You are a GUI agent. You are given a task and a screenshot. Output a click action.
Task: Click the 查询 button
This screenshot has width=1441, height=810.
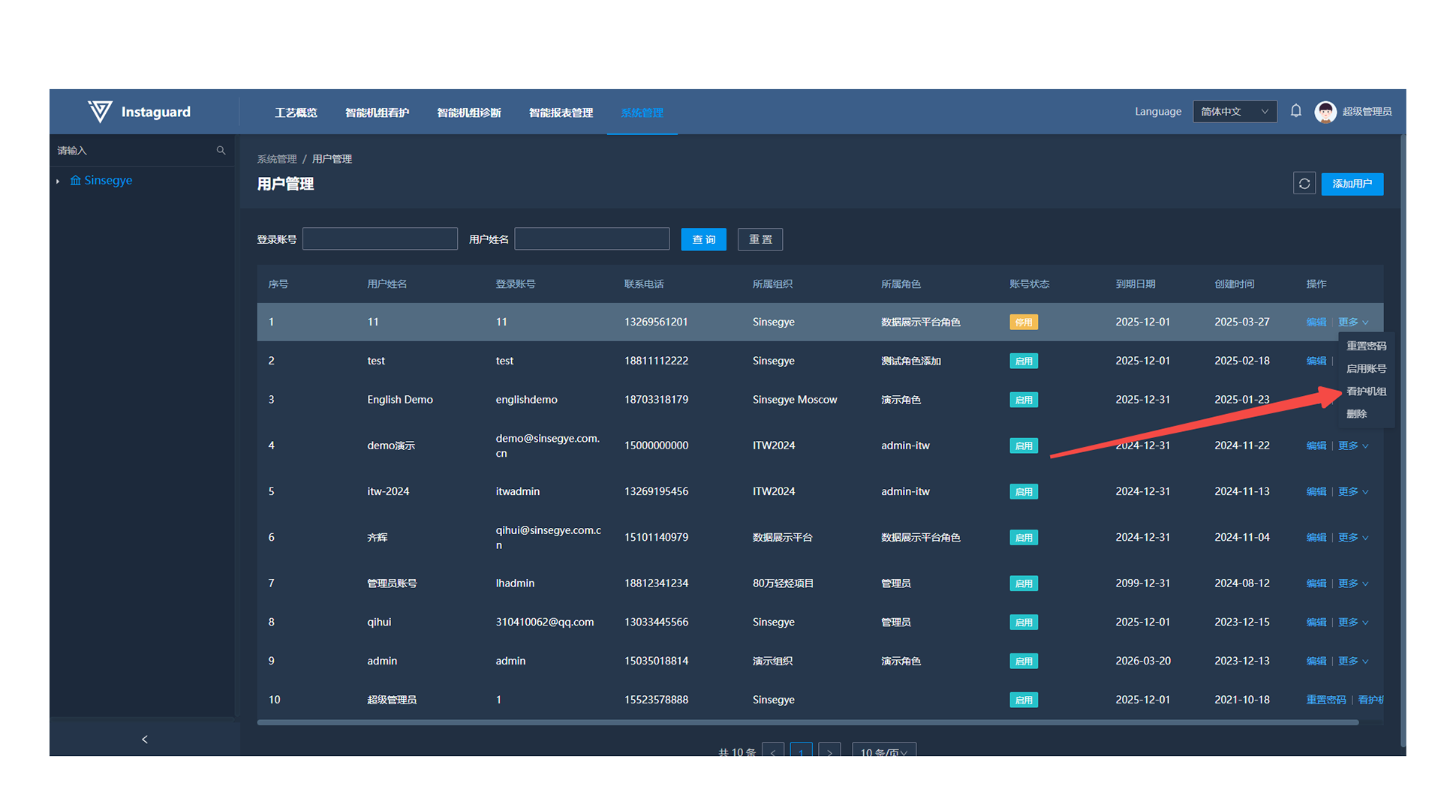pos(703,239)
